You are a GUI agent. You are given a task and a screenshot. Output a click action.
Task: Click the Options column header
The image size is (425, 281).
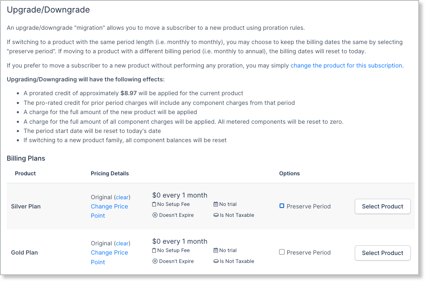(x=289, y=173)
